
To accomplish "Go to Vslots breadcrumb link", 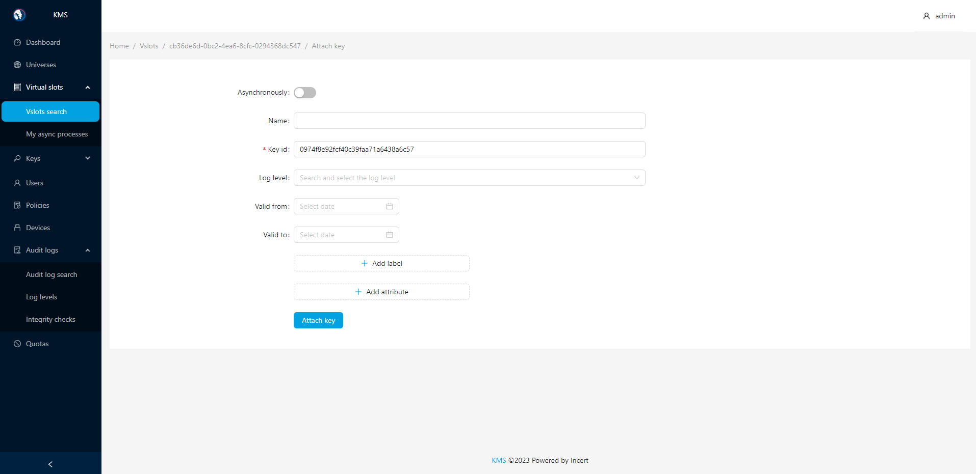I will [149, 46].
